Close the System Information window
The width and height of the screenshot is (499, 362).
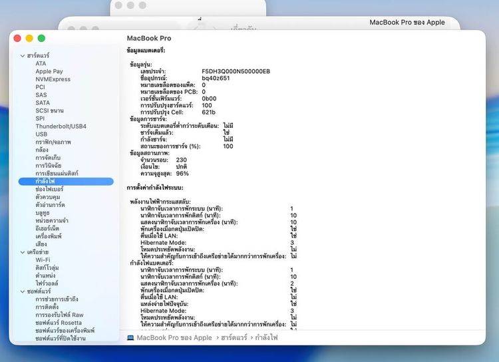point(17,38)
